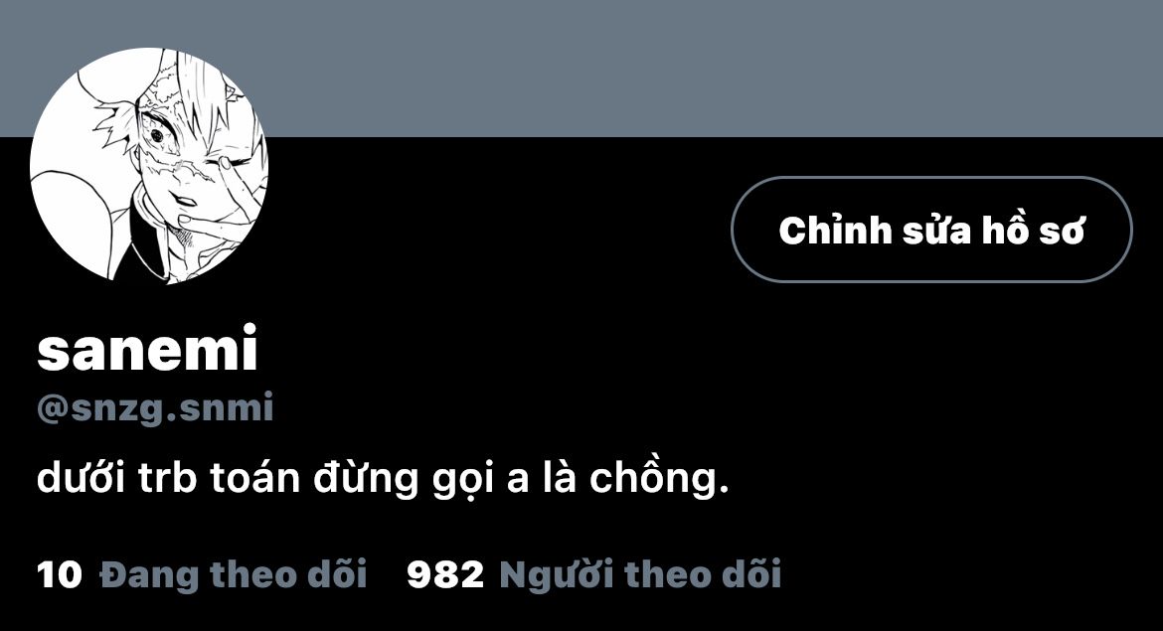Click the followers count number 982
1163x631 pixels.
(445, 575)
